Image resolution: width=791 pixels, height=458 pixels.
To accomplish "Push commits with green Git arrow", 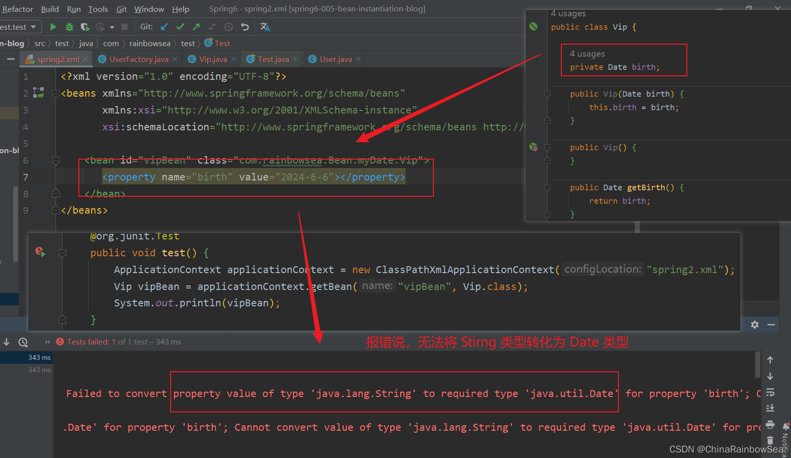I will click(x=196, y=27).
